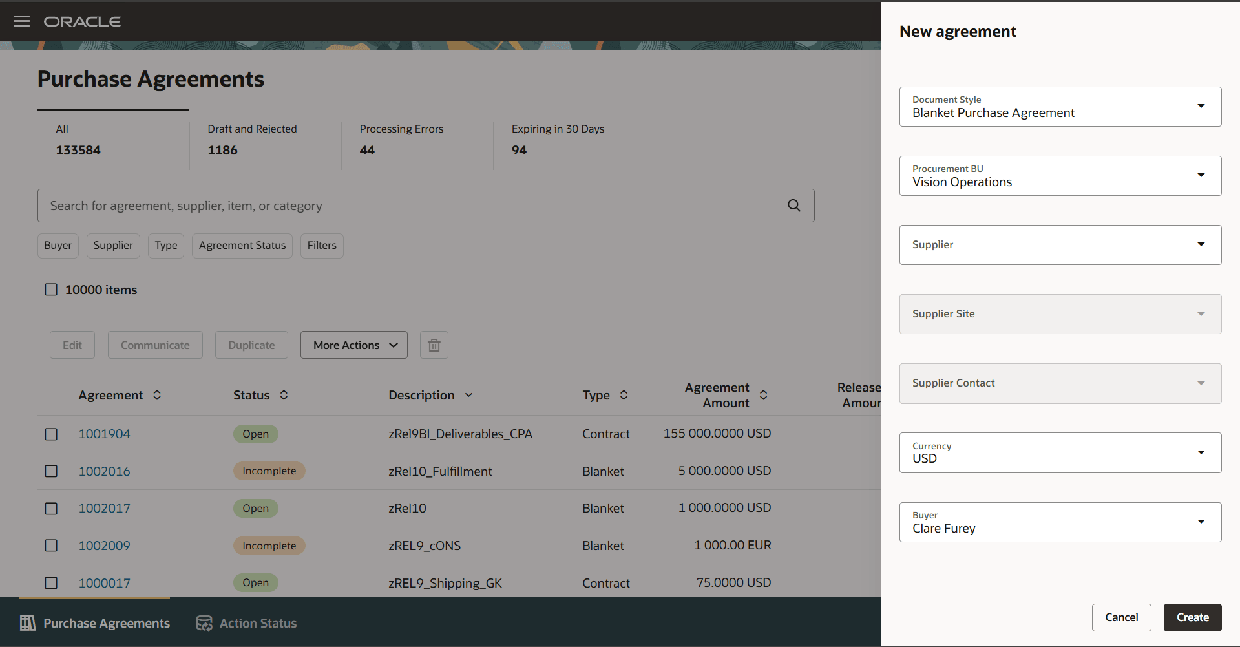Check the box for agreement 1000017
This screenshot has height=647, width=1240.
51,583
